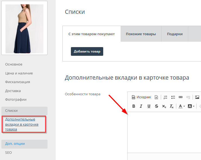
Task: Switch to the Похожие товары tab
Action: tap(141, 34)
